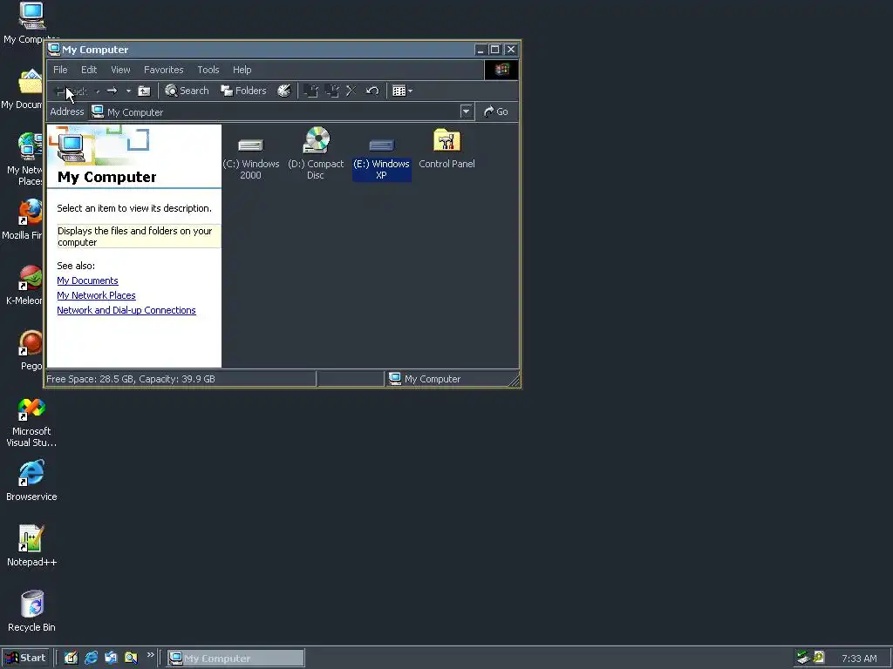Select the Pegasus Mail desktop shortcut
The height and width of the screenshot is (669, 893).
31,350
